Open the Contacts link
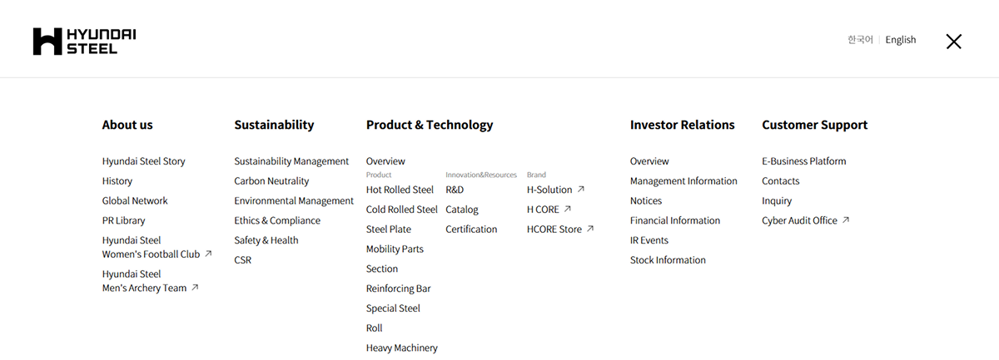Viewport: 999px width, 360px height. click(x=781, y=181)
